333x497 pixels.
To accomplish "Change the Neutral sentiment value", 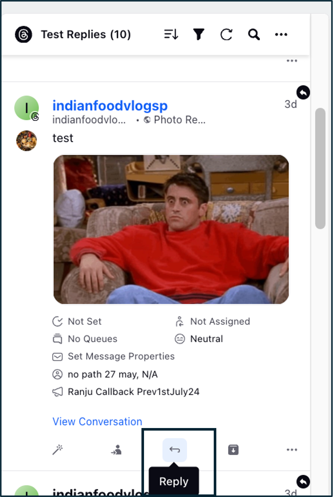I will click(x=199, y=339).
